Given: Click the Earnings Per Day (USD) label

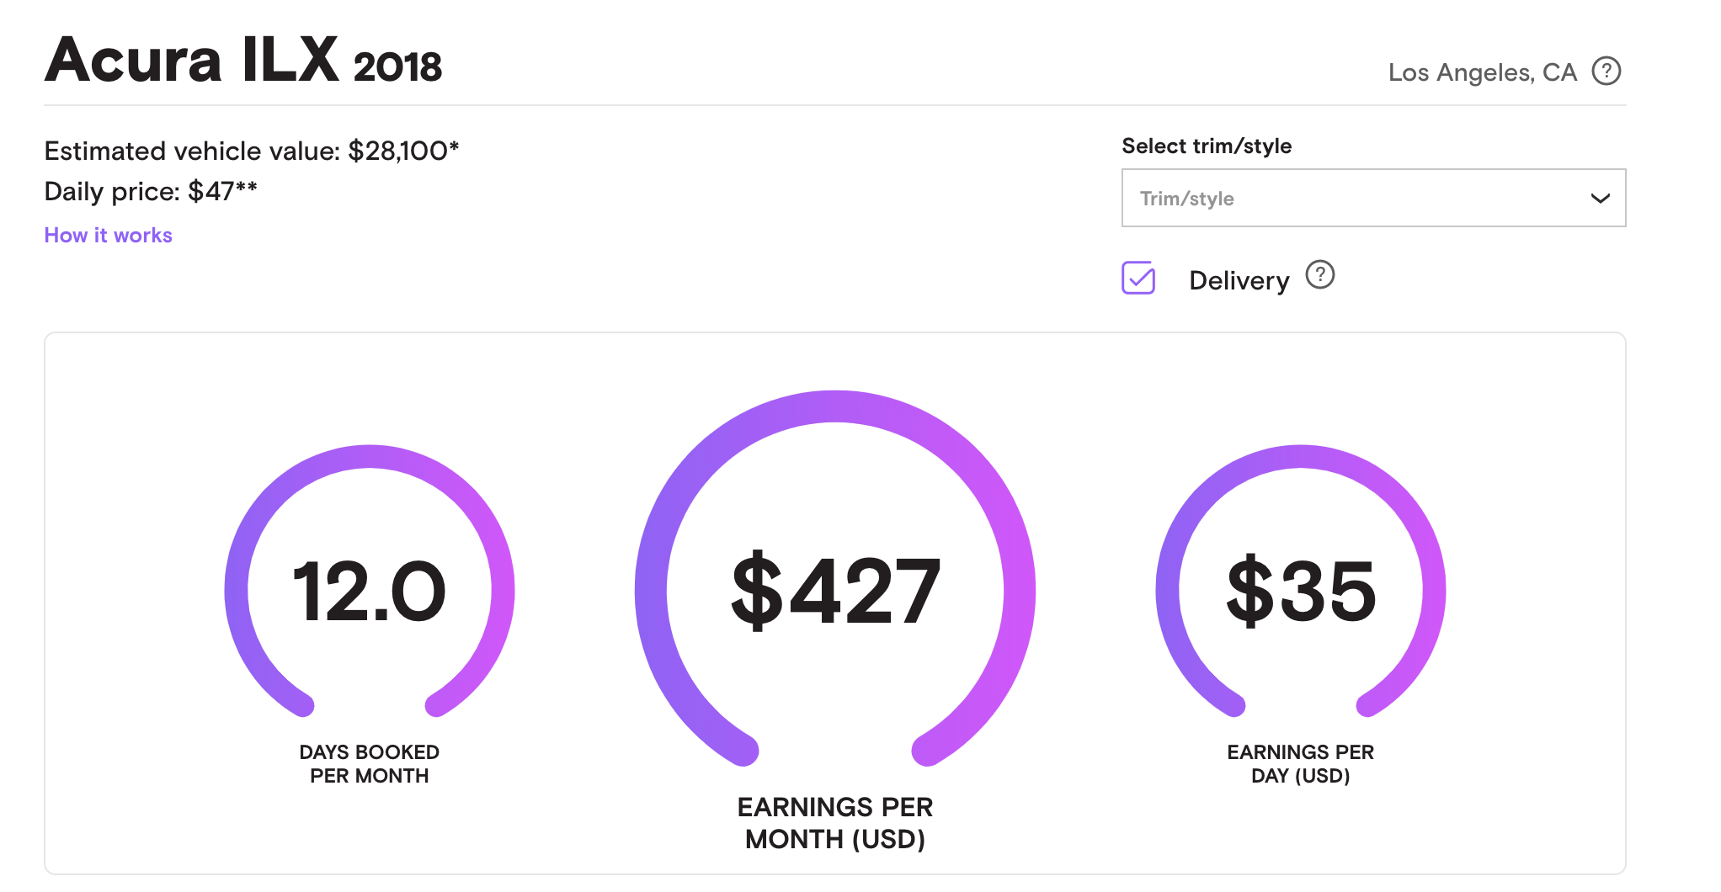Looking at the screenshot, I should click(1301, 764).
